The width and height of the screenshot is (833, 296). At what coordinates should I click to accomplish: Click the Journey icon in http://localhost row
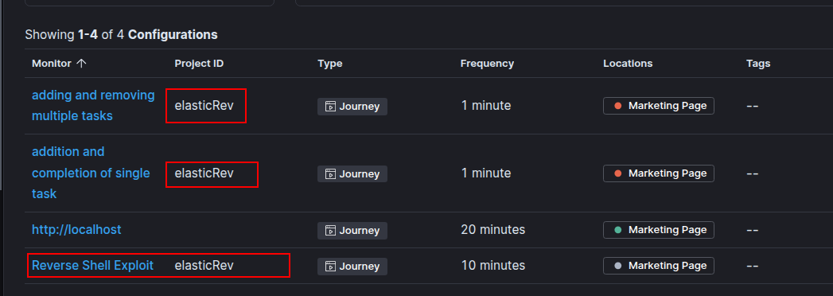click(330, 231)
